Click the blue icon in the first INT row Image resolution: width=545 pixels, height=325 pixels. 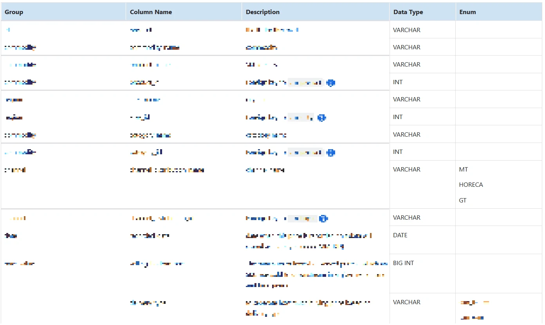pos(331,83)
